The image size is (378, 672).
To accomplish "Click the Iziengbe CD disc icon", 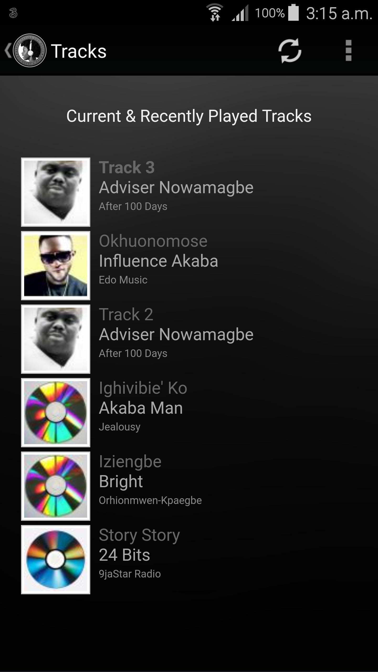I will 56,486.
